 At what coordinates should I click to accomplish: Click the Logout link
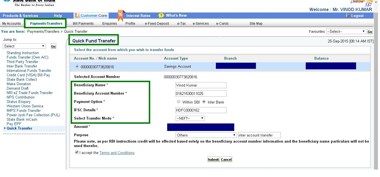pyautogui.click(x=357, y=16)
